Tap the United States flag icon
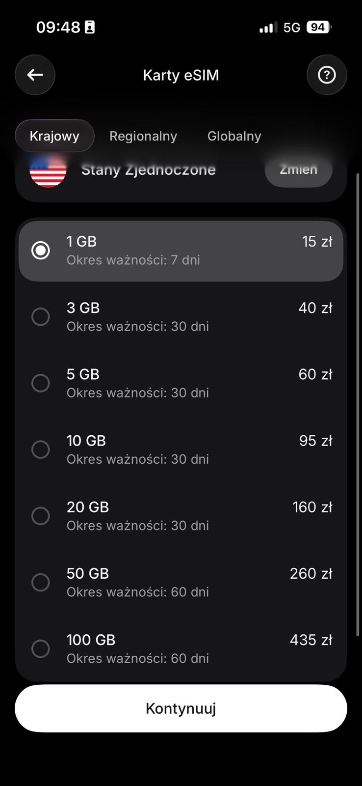The image size is (362, 786). tap(48, 170)
